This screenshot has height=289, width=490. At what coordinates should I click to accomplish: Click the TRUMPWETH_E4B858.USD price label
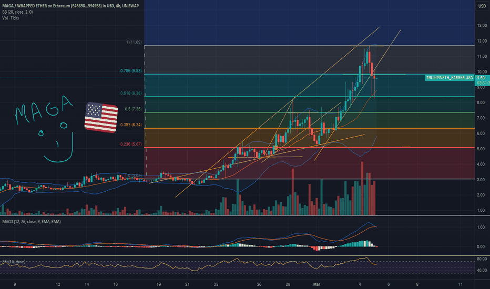click(450, 78)
